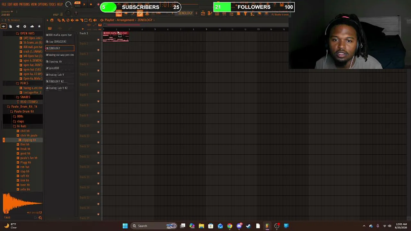The image size is (411, 231).
Task: Open the Microsoft Store from the taskbar
Action: [x=211, y=226]
